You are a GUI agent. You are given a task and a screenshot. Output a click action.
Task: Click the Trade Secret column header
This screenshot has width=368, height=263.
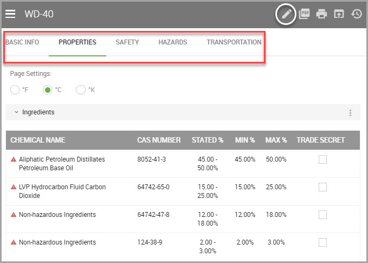coord(321,140)
